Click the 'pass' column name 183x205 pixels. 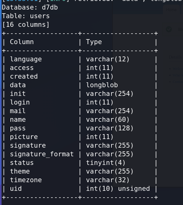tap(18, 128)
